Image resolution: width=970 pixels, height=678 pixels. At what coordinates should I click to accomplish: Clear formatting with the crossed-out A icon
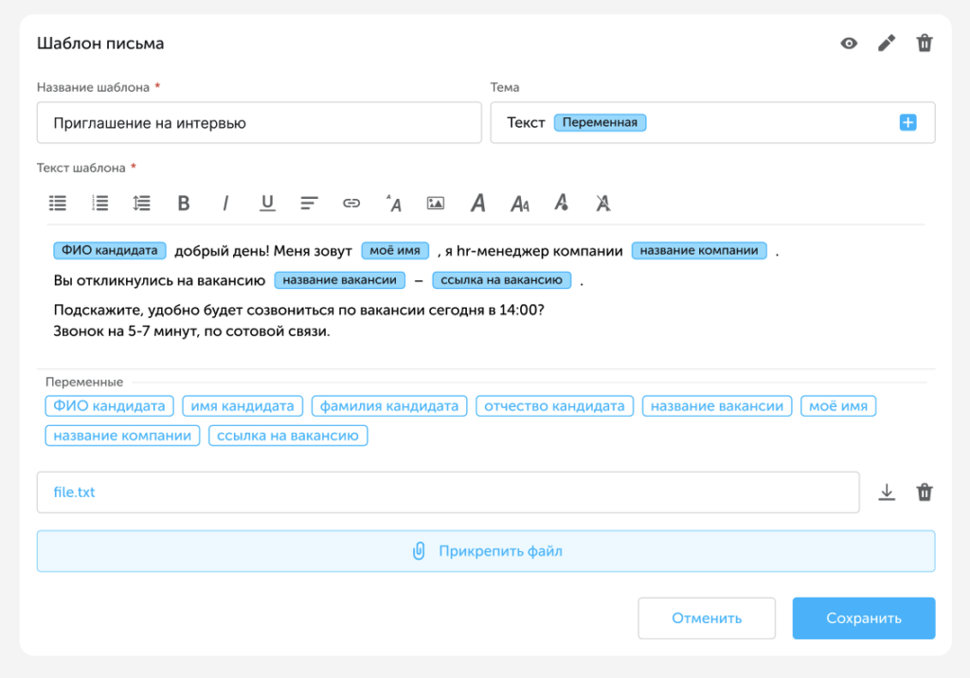coord(602,203)
